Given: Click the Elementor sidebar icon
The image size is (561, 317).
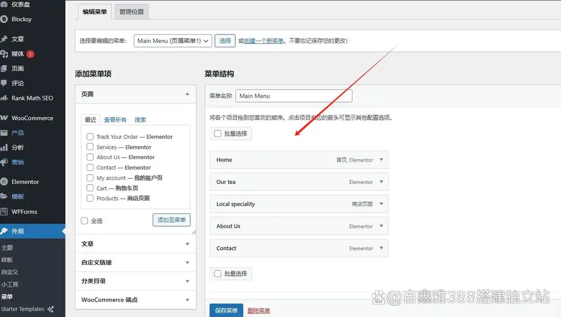Looking at the screenshot, I should [4, 182].
